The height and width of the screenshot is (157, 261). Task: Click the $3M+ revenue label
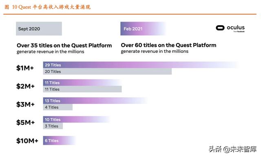(x=25, y=105)
